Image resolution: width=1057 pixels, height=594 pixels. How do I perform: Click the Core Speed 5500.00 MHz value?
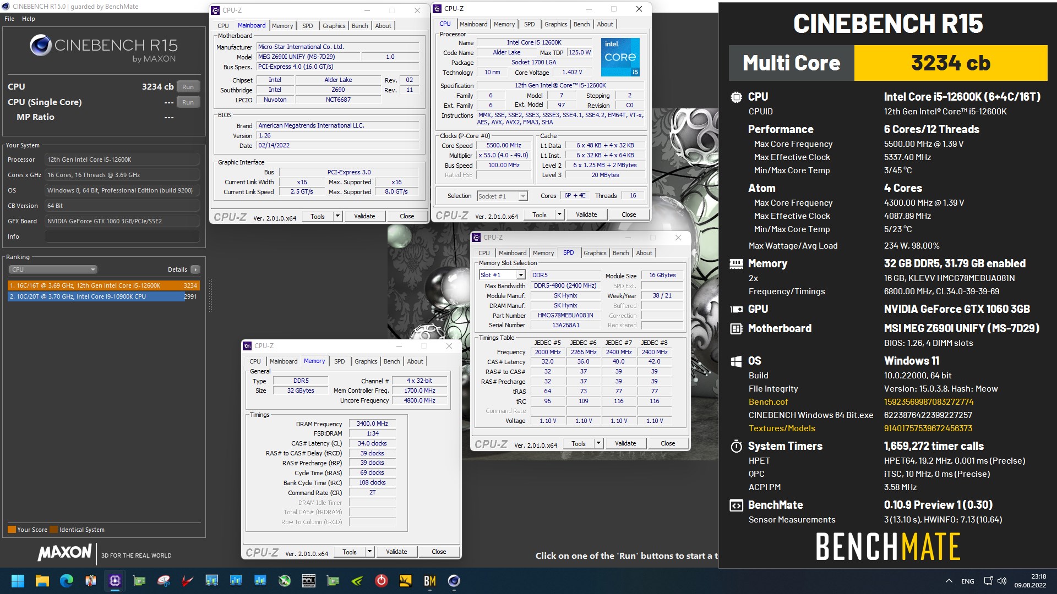click(504, 146)
